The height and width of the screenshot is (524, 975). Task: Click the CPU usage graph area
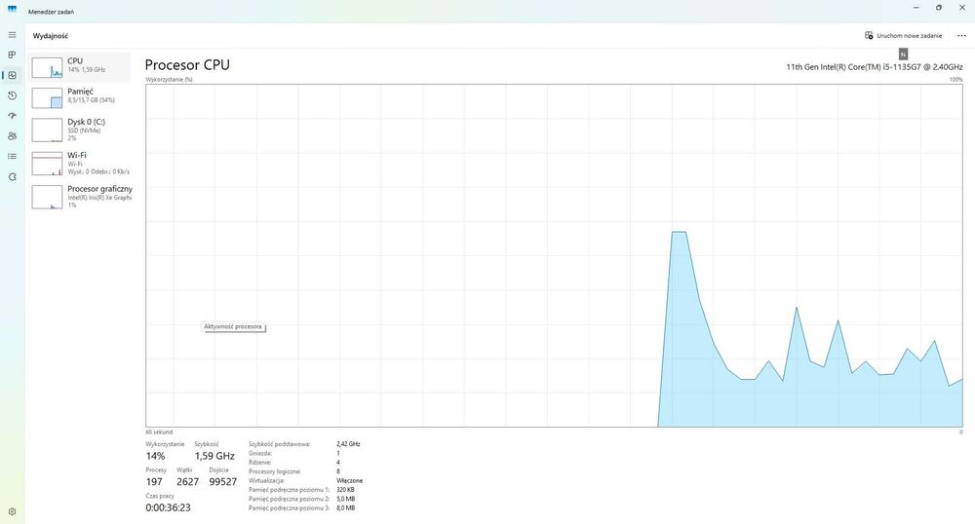click(x=554, y=255)
